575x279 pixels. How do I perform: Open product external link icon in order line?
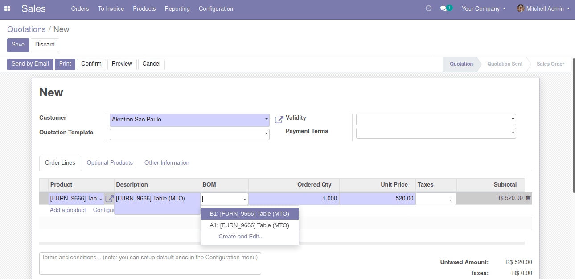pyautogui.click(x=109, y=199)
